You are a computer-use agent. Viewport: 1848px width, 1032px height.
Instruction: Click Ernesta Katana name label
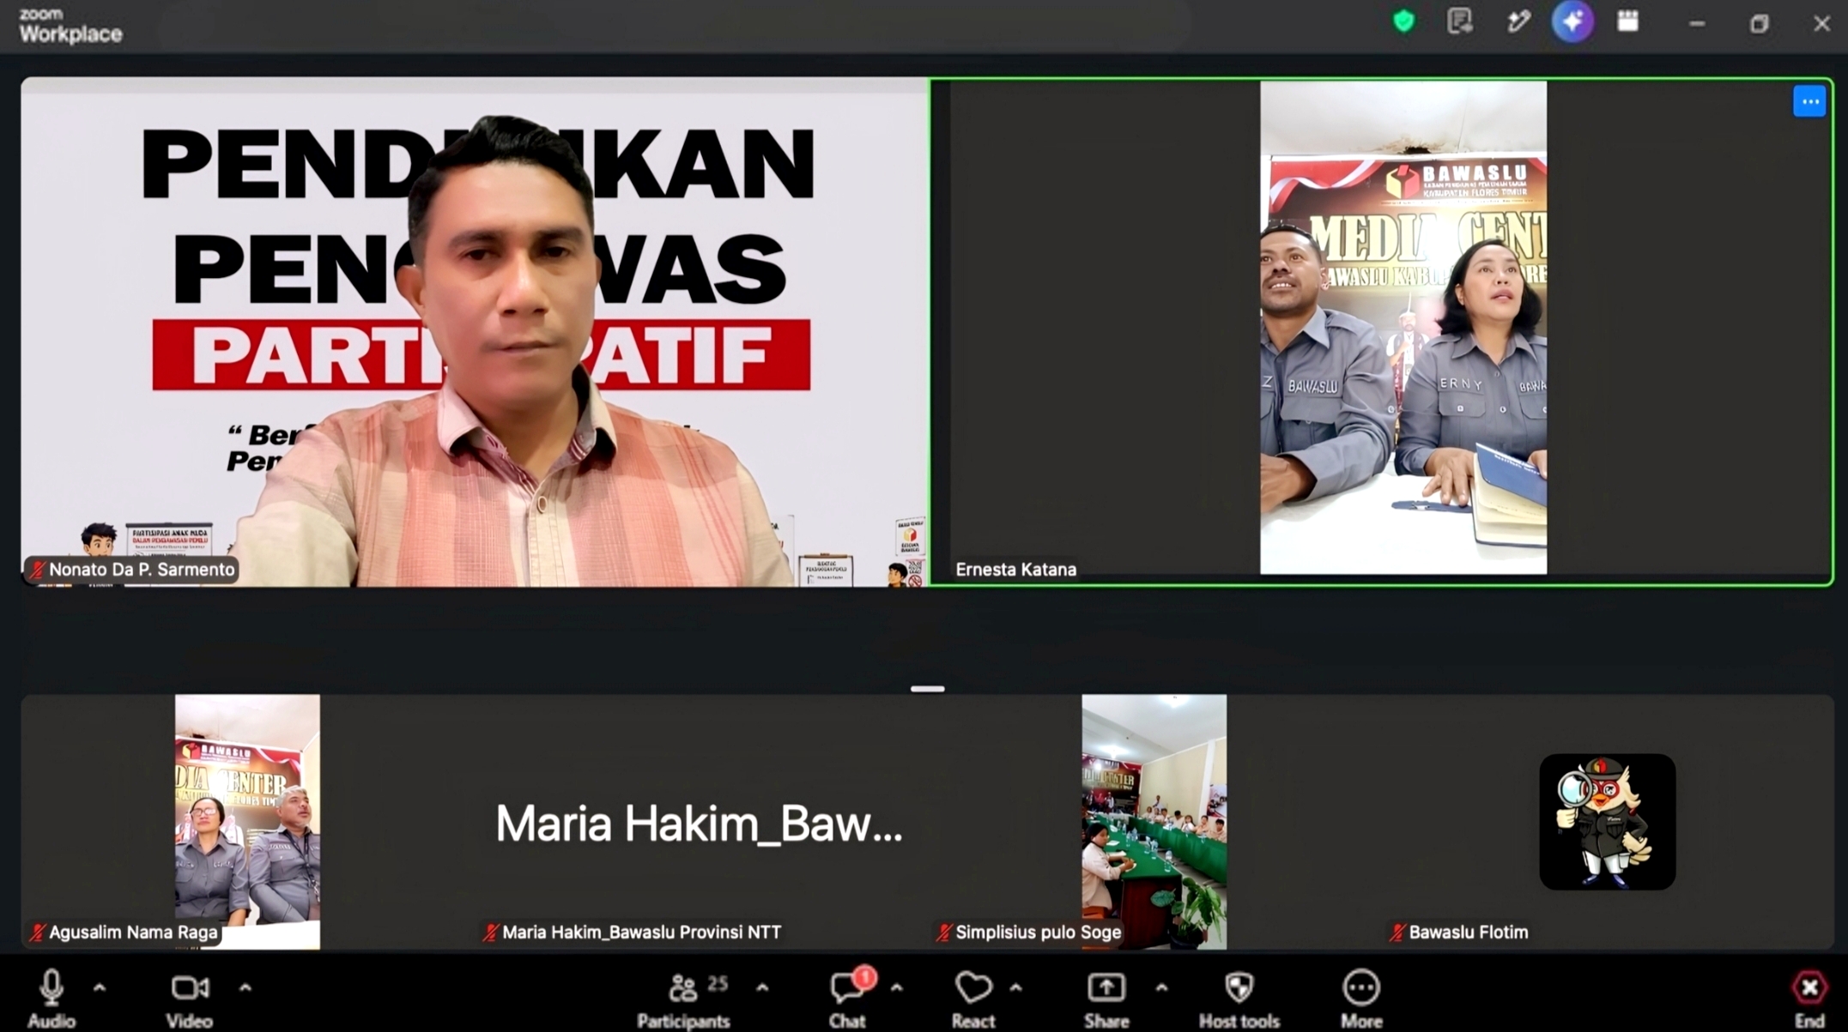click(1015, 570)
